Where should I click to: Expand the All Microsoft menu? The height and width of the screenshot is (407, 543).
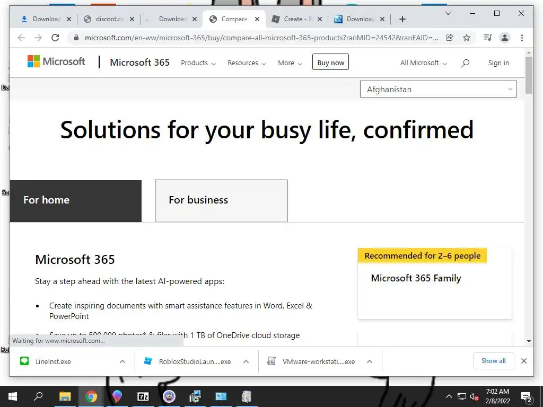point(424,63)
